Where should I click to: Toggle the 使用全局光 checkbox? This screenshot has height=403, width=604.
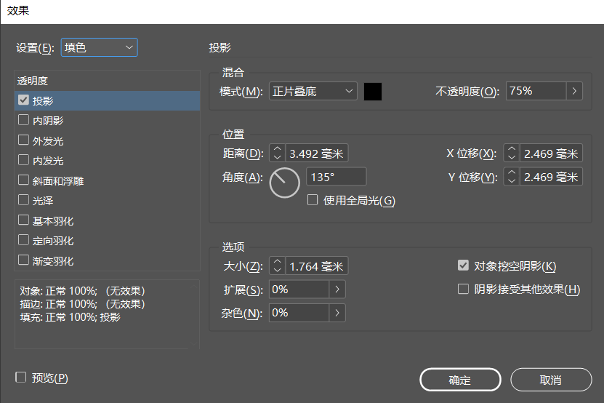pyautogui.click(x=313, y=201)
